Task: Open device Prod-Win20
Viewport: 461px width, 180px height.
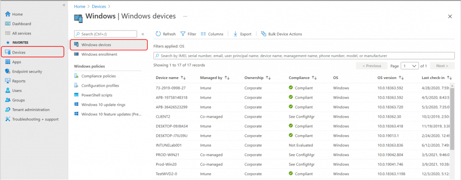Action: coord(166,164)
